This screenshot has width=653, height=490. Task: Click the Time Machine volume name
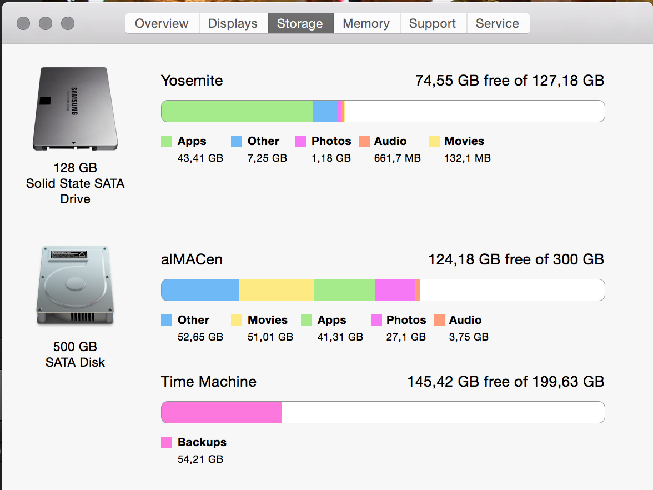pos(209,382)
